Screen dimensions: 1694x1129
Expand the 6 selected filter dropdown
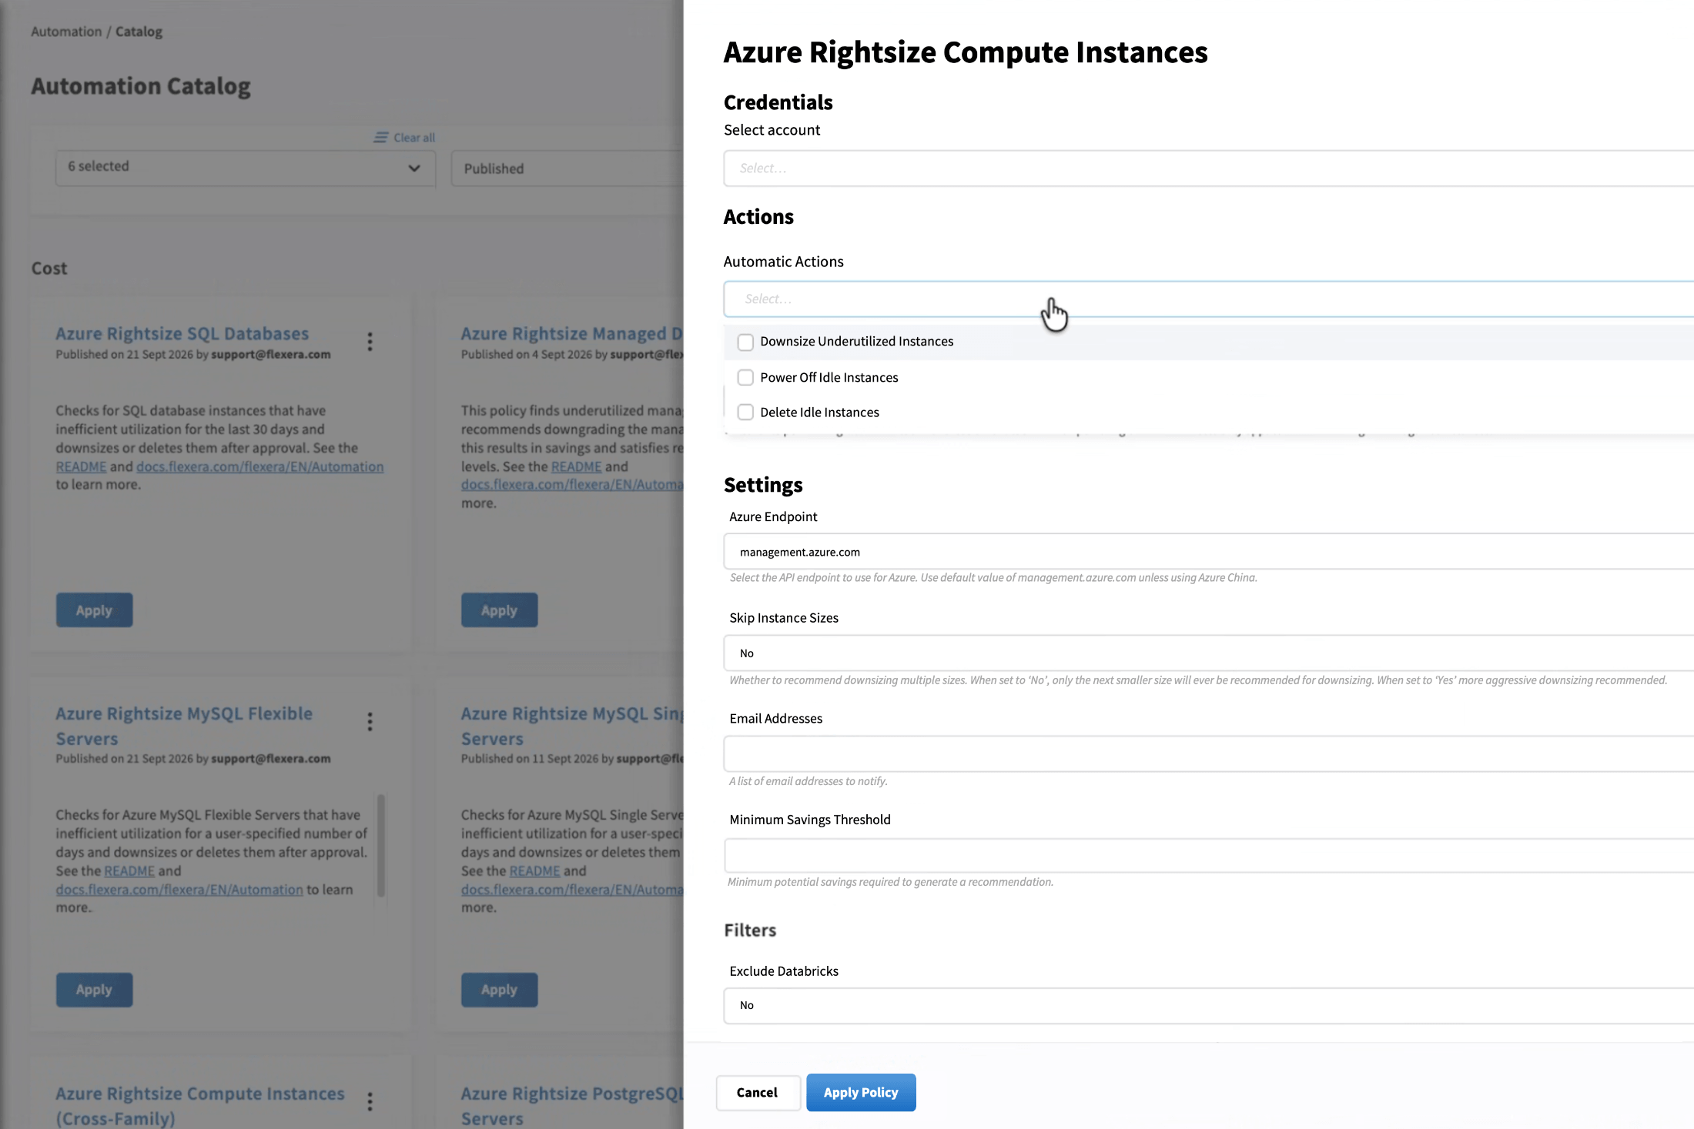(x=246, y=168)
